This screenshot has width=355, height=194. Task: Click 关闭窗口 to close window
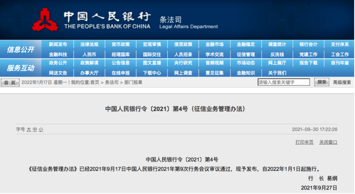(328, 142)
